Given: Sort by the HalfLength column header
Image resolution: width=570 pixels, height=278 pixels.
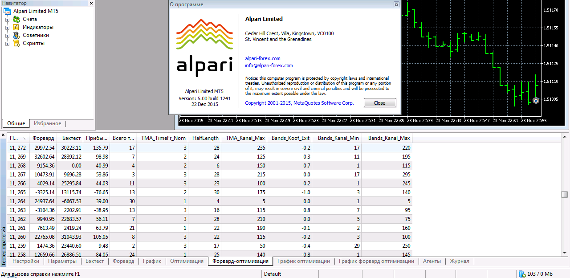Looking at the screenshot, I should (205, 138).
